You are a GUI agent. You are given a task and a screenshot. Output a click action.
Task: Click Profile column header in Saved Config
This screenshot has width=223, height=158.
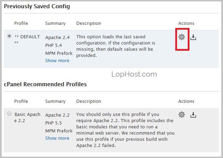tap(21, 23)
